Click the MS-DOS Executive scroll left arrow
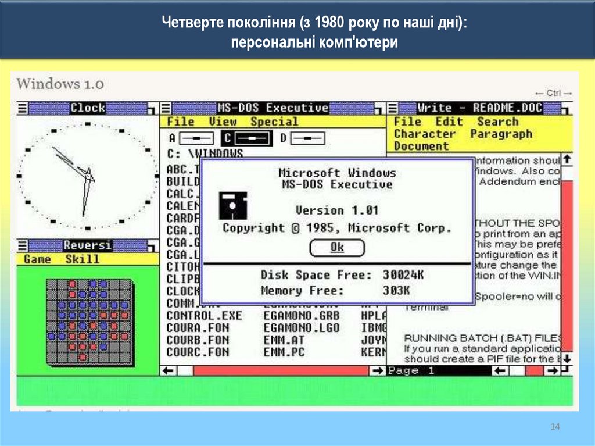The width and height of the screenshot is (595, 446). 169,370
